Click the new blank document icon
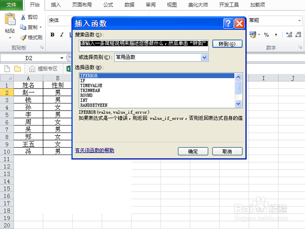This screenshot has width=305, height=229. [x=7, y=69]
